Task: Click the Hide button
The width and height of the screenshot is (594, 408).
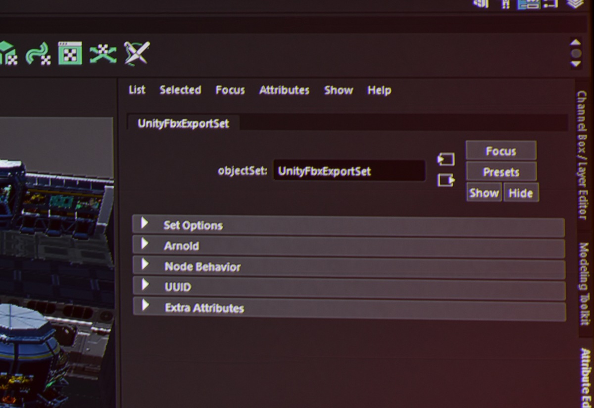Action: click(x=521, y=193)
